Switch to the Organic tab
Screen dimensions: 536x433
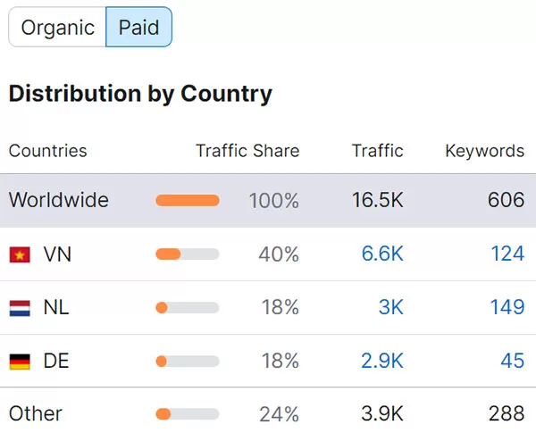[x=57, y=27]
